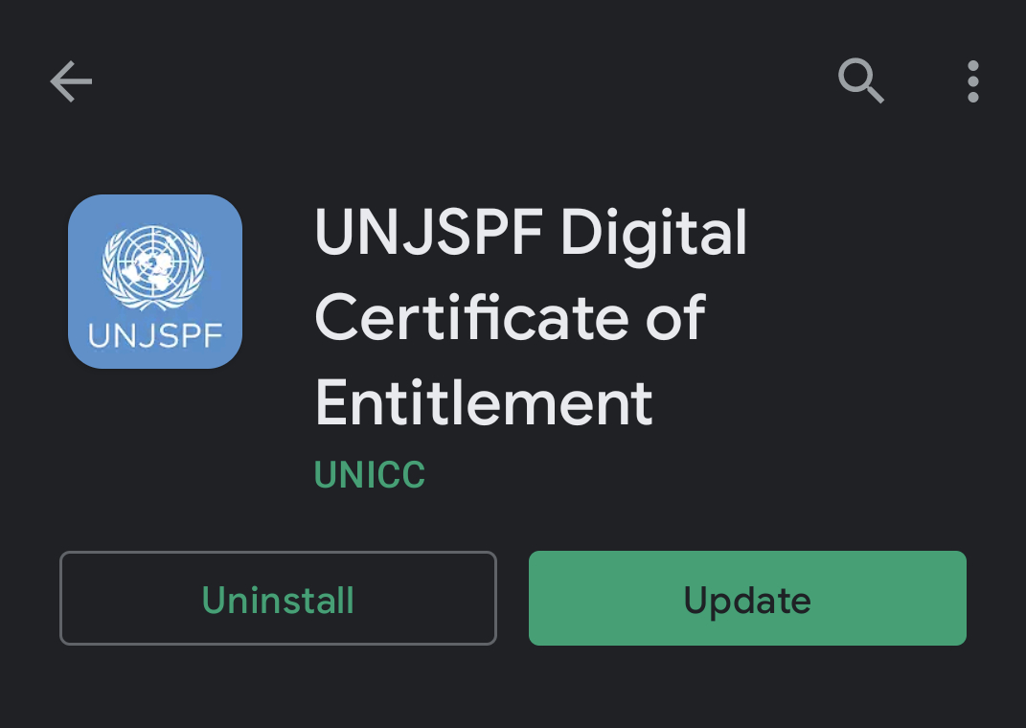
Task: Update the UNJSPF Digital Certificate app
Action: pos(747,598)
